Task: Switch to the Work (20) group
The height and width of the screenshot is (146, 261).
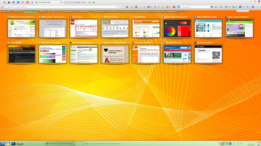Action: click(7, 11)
